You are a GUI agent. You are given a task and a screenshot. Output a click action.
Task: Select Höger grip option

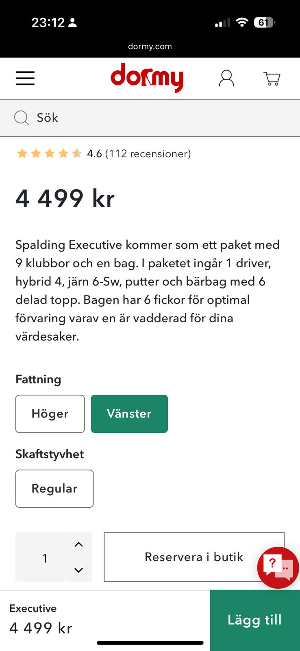pyautogui.click(x=50, y=414)
